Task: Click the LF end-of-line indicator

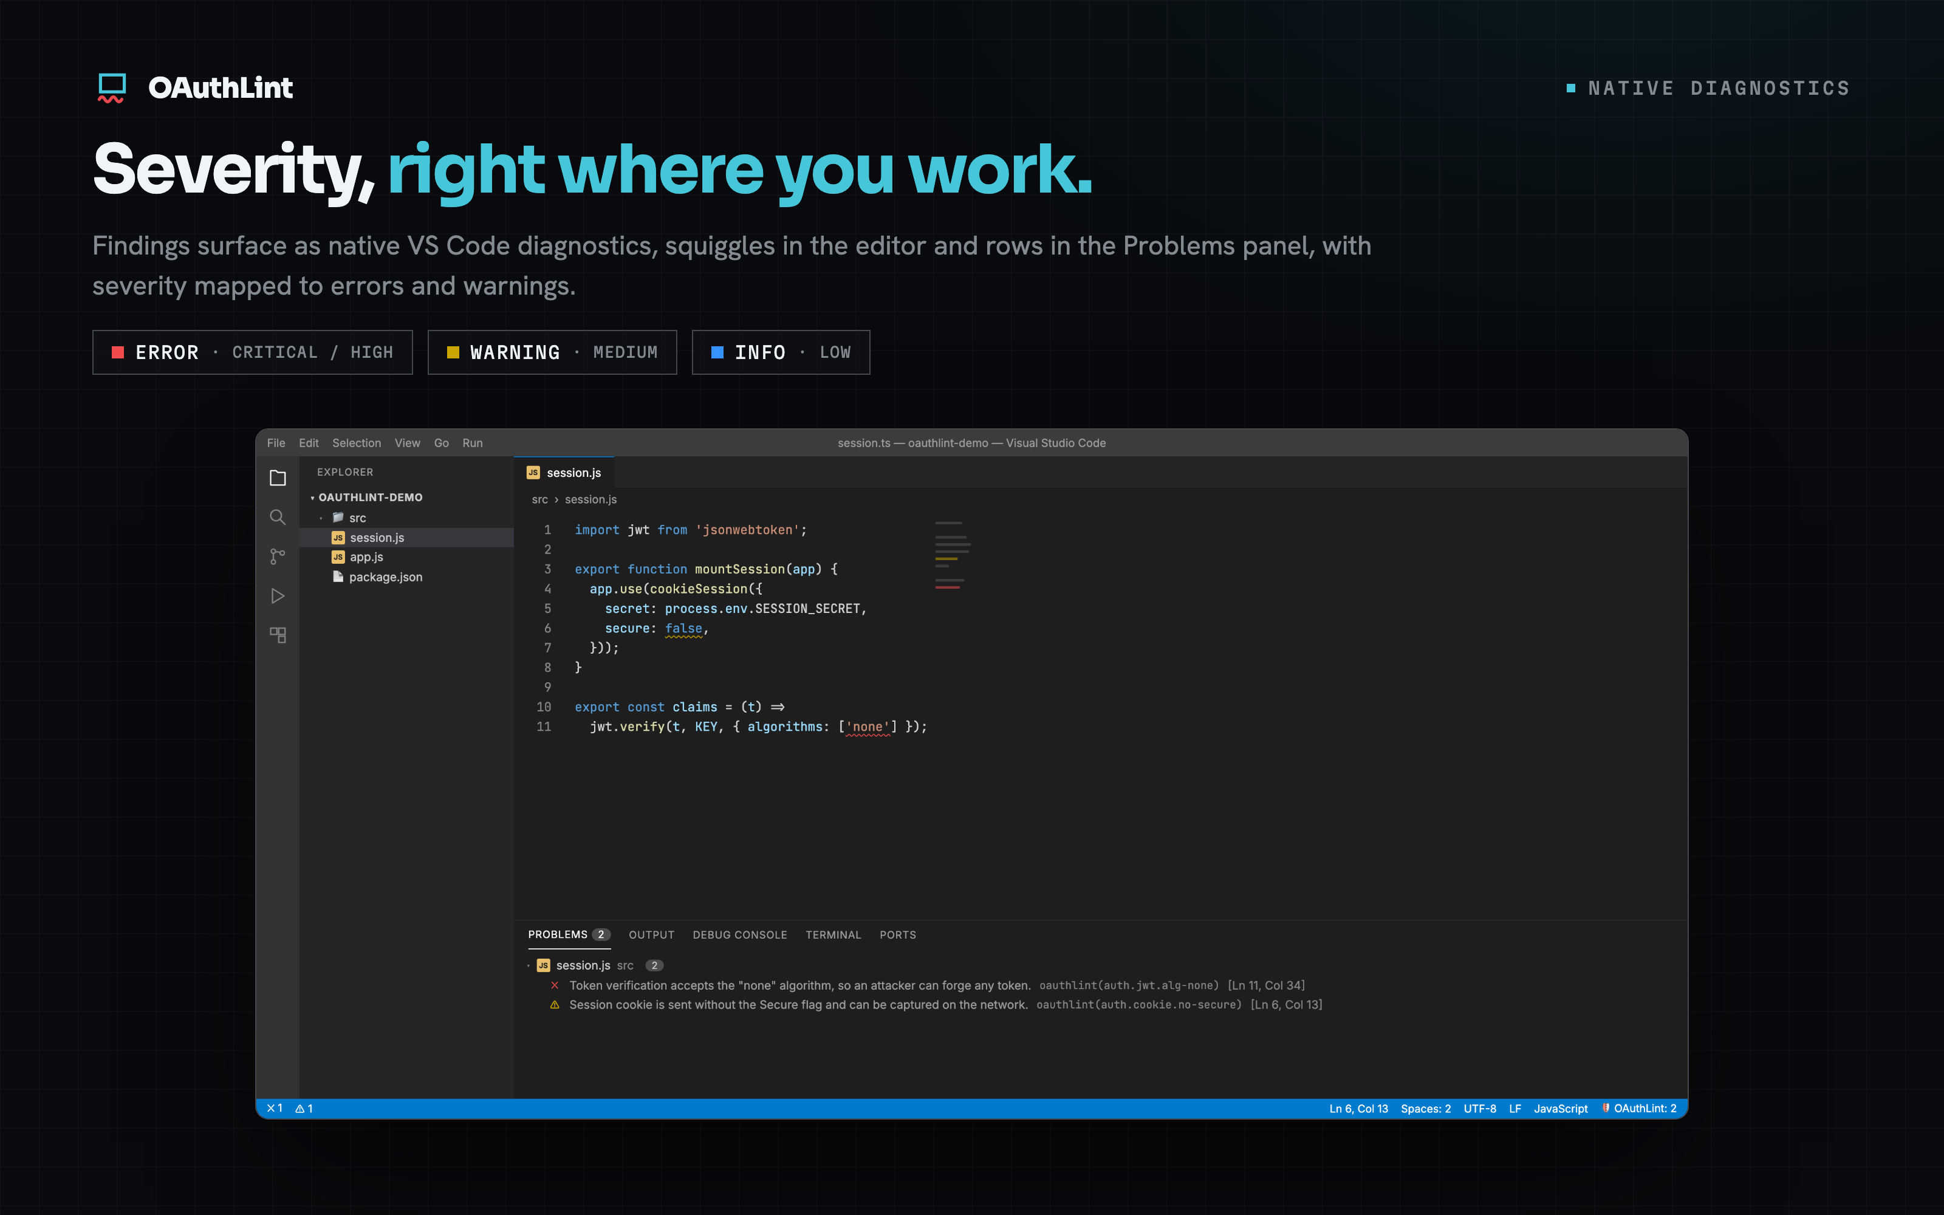Action: (1515, 1108)
